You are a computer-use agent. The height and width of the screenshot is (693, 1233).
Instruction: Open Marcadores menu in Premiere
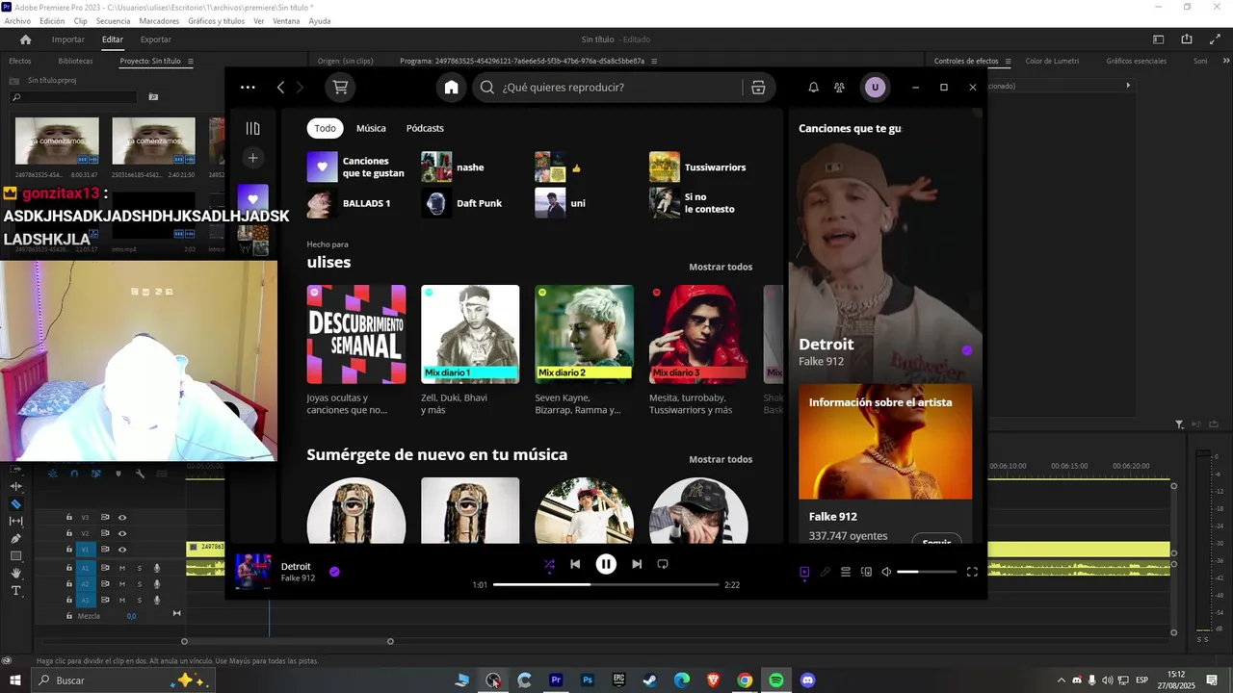(158, 21)
